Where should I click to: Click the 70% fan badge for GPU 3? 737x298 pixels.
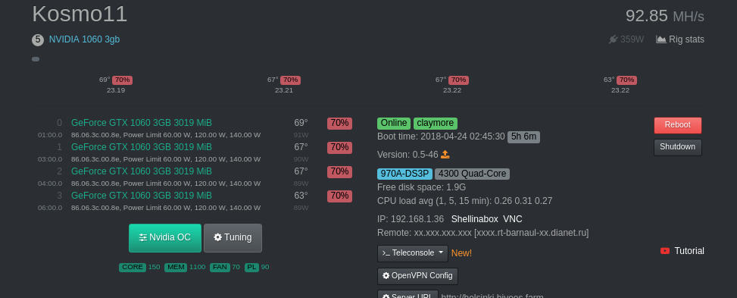click(339, 196)
